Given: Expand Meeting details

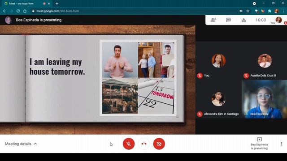Looking at the screenshot, I should point(21,144).
